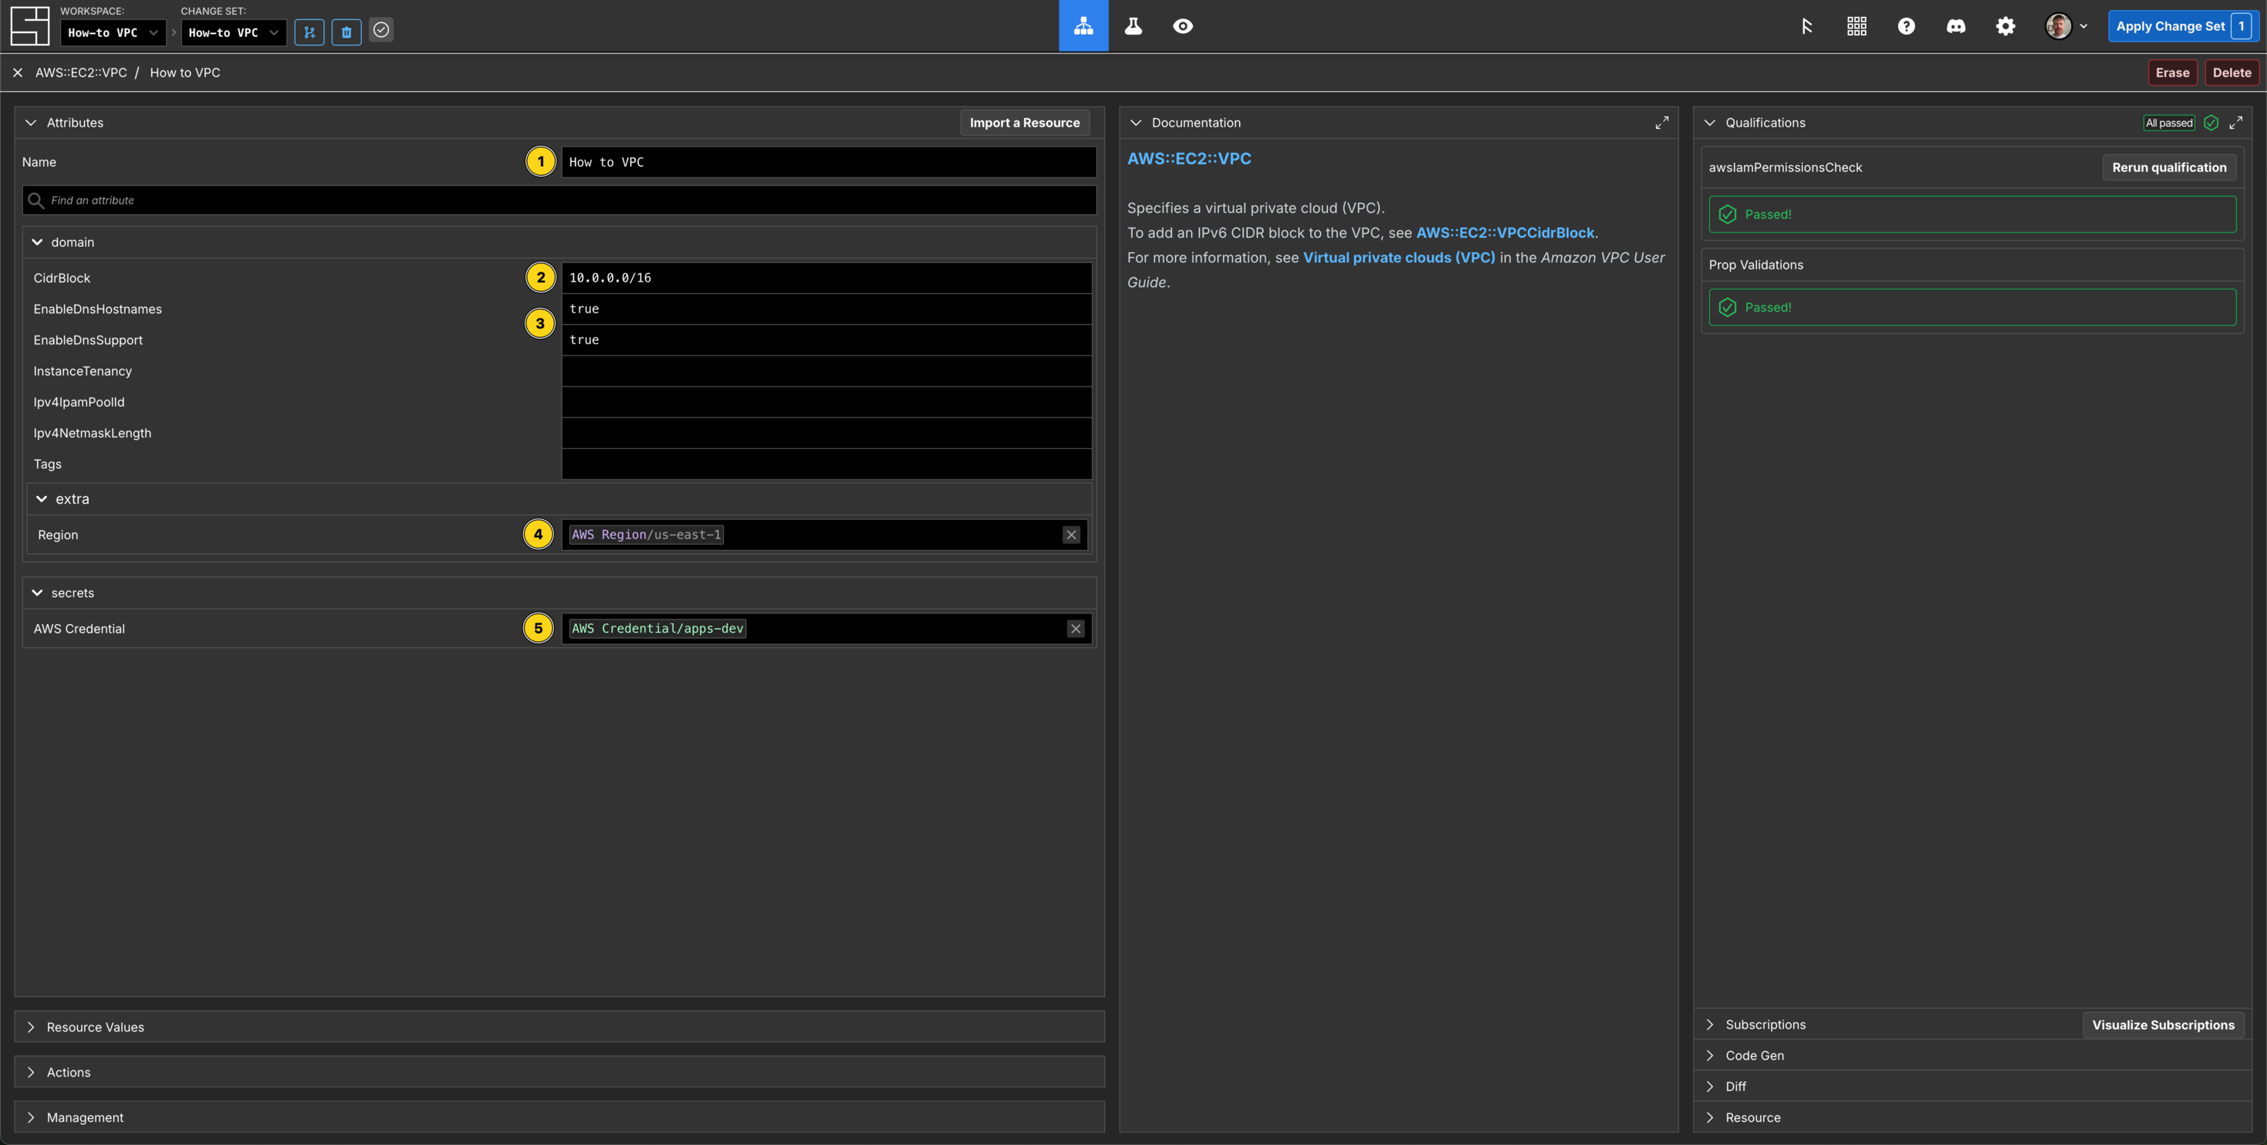Screen dimensions: 2267x1145
Task: Click the All passed badge
Action: pyautogui.click(x=2168, y=123)
